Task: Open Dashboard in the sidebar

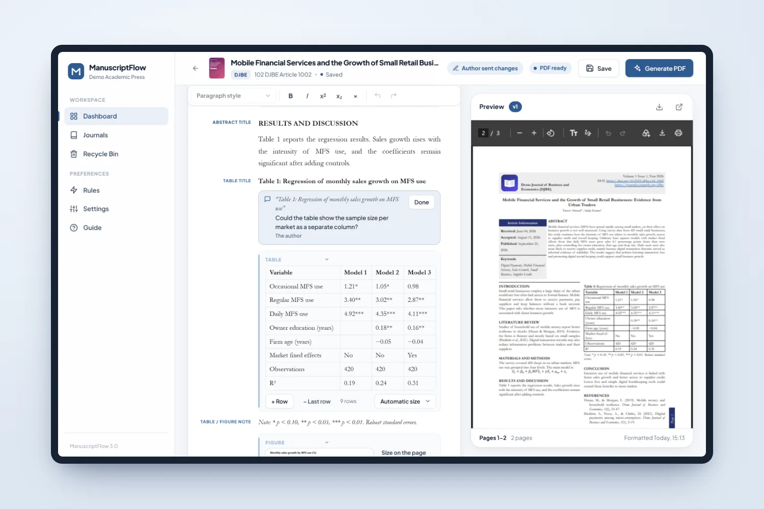Action: (116, 116)
